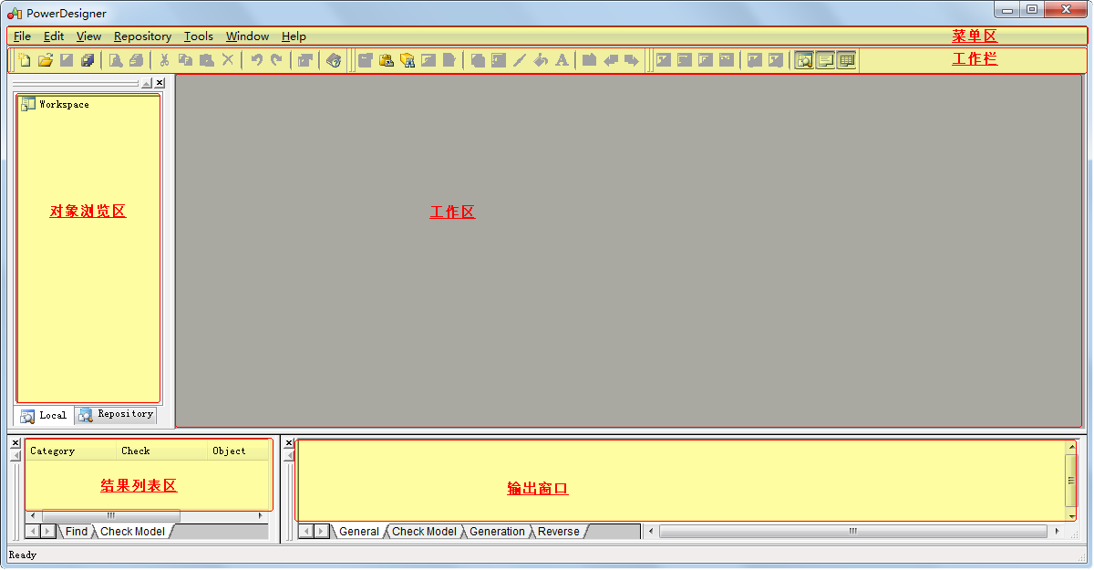Click the Ready status bar text
The image size is (1094, 570).
pos(23,554)
